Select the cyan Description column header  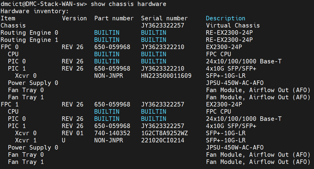click(x=225, y=18)
